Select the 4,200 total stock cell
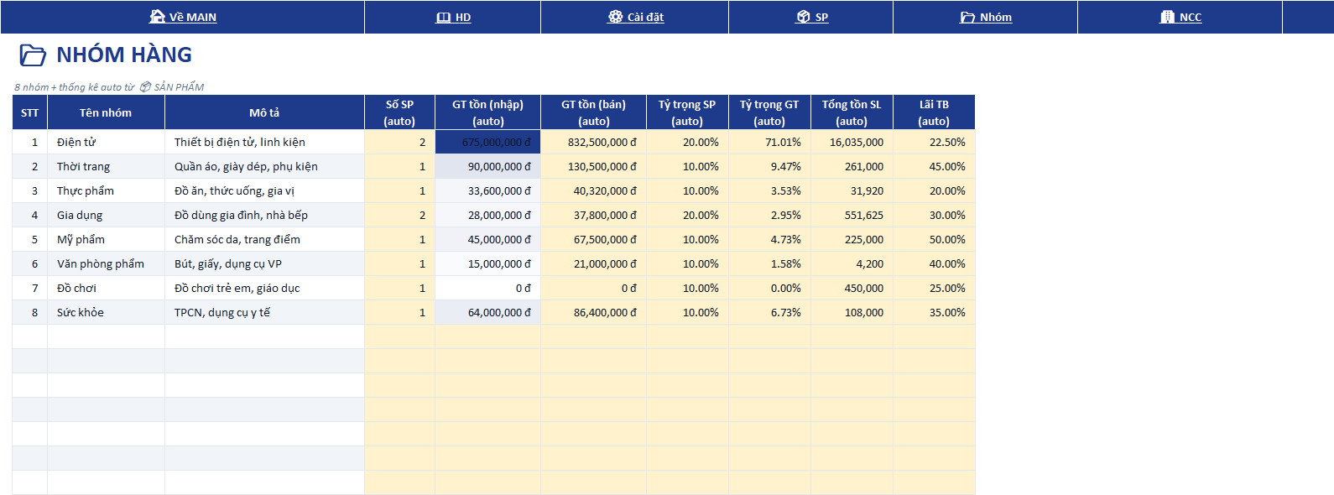Viewport: 1334px width, 495px height. (852, 264)
